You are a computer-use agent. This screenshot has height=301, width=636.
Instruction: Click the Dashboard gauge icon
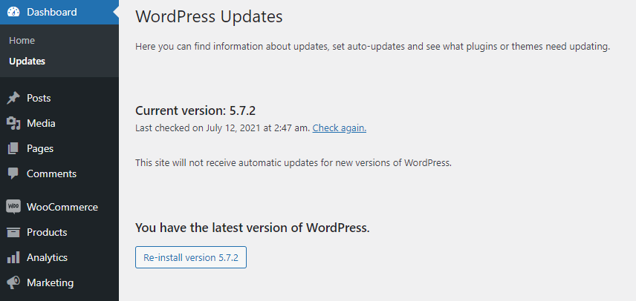tap(13, 12)
